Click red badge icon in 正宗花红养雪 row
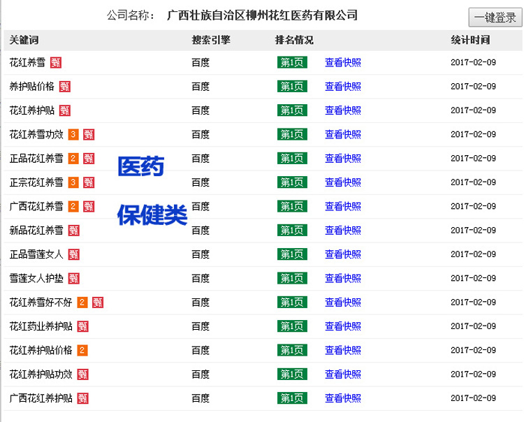 [89, 183]
